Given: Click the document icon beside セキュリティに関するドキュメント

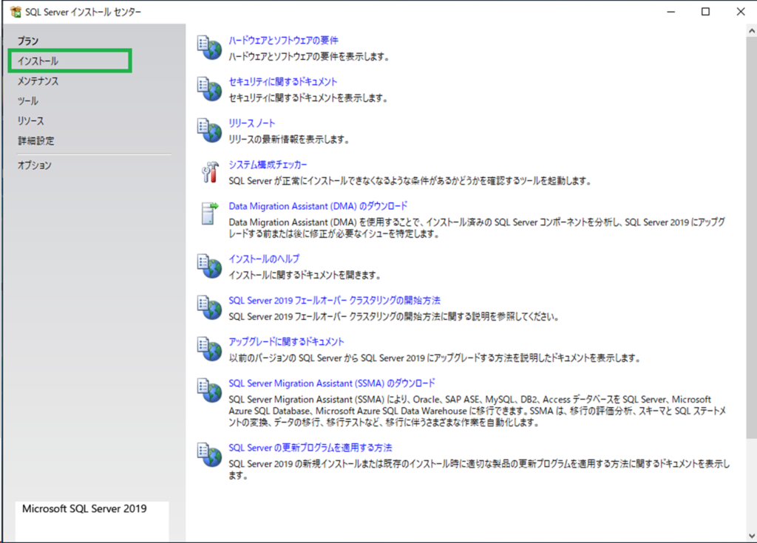Looking at the screenshot, I should pos(209,89).
